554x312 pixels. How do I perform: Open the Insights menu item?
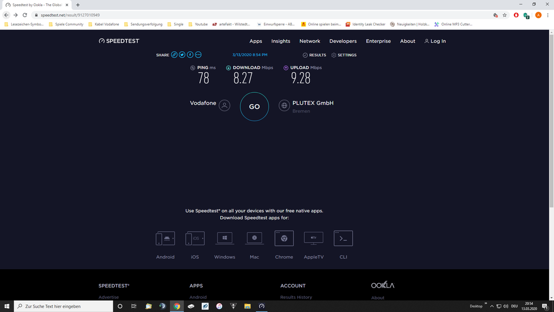281,41
